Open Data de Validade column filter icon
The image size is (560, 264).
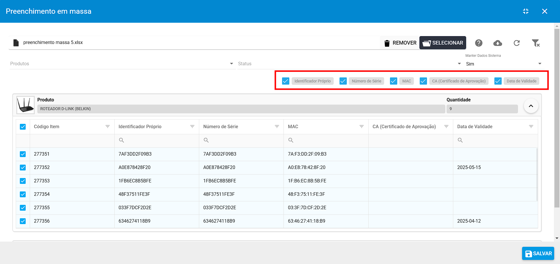(531, 126)
